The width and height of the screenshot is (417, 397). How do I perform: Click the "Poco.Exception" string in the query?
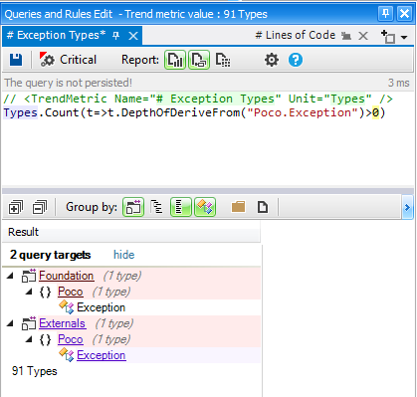pyautogui.click(x=303, y=112)
